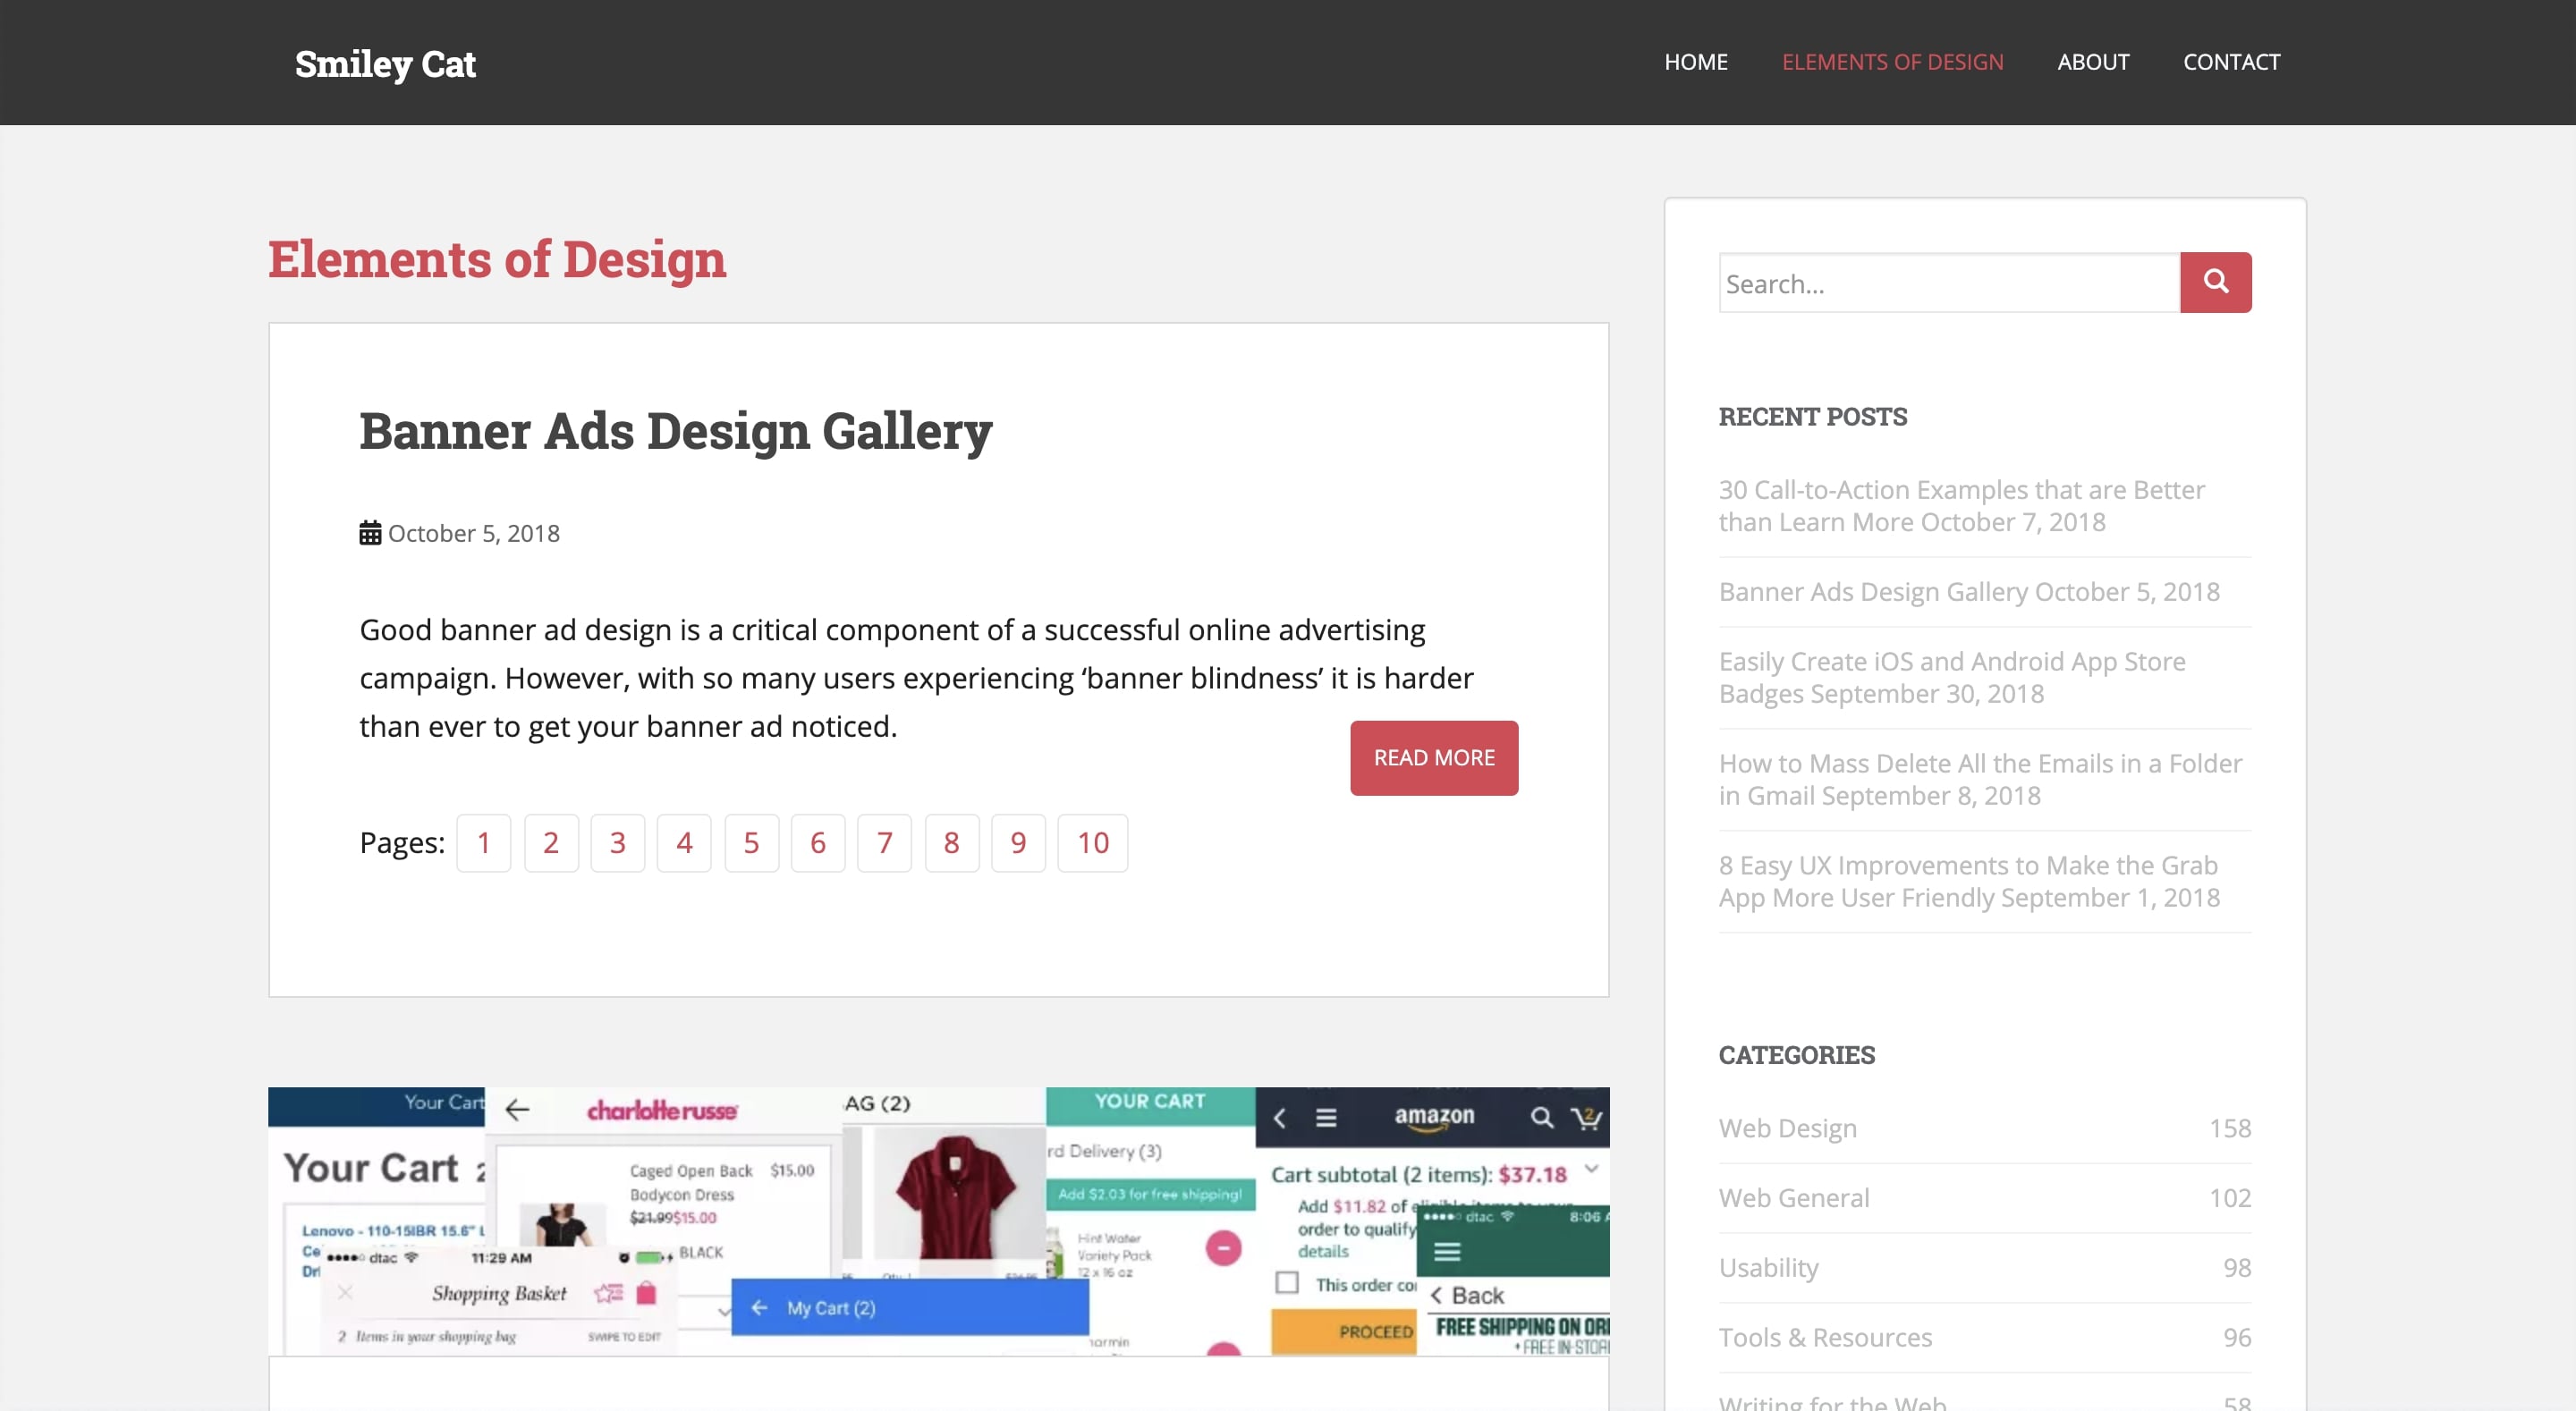Click the Smiley Cat site logo text
Screen dimensions: 2576x1411
[384, 61]
